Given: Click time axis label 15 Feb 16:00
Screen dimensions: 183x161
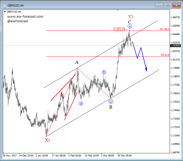Looking at the screenshot, I should (92, 156).
